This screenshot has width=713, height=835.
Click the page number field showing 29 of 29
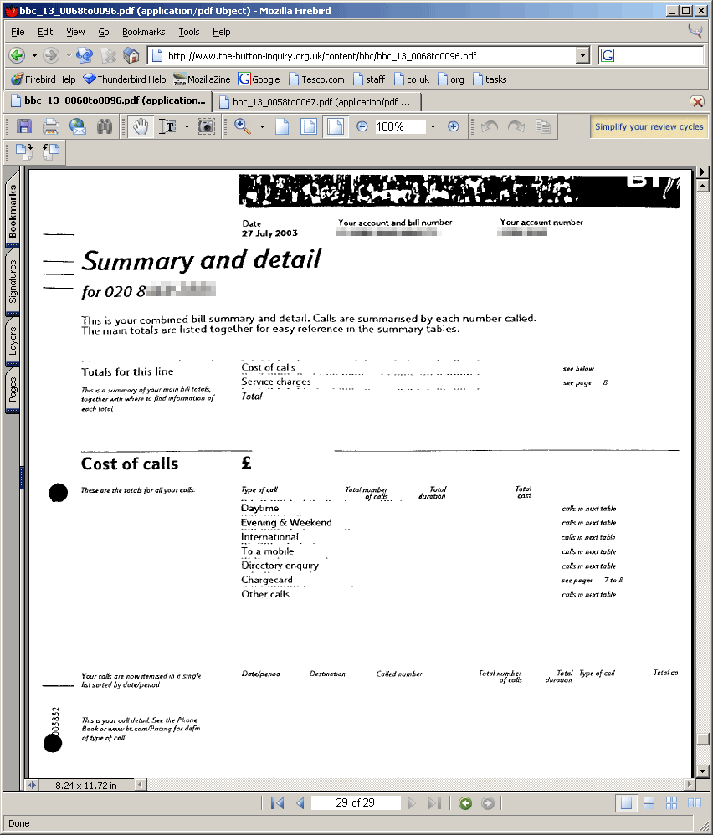pyautogui.click(x=355, y=803)
